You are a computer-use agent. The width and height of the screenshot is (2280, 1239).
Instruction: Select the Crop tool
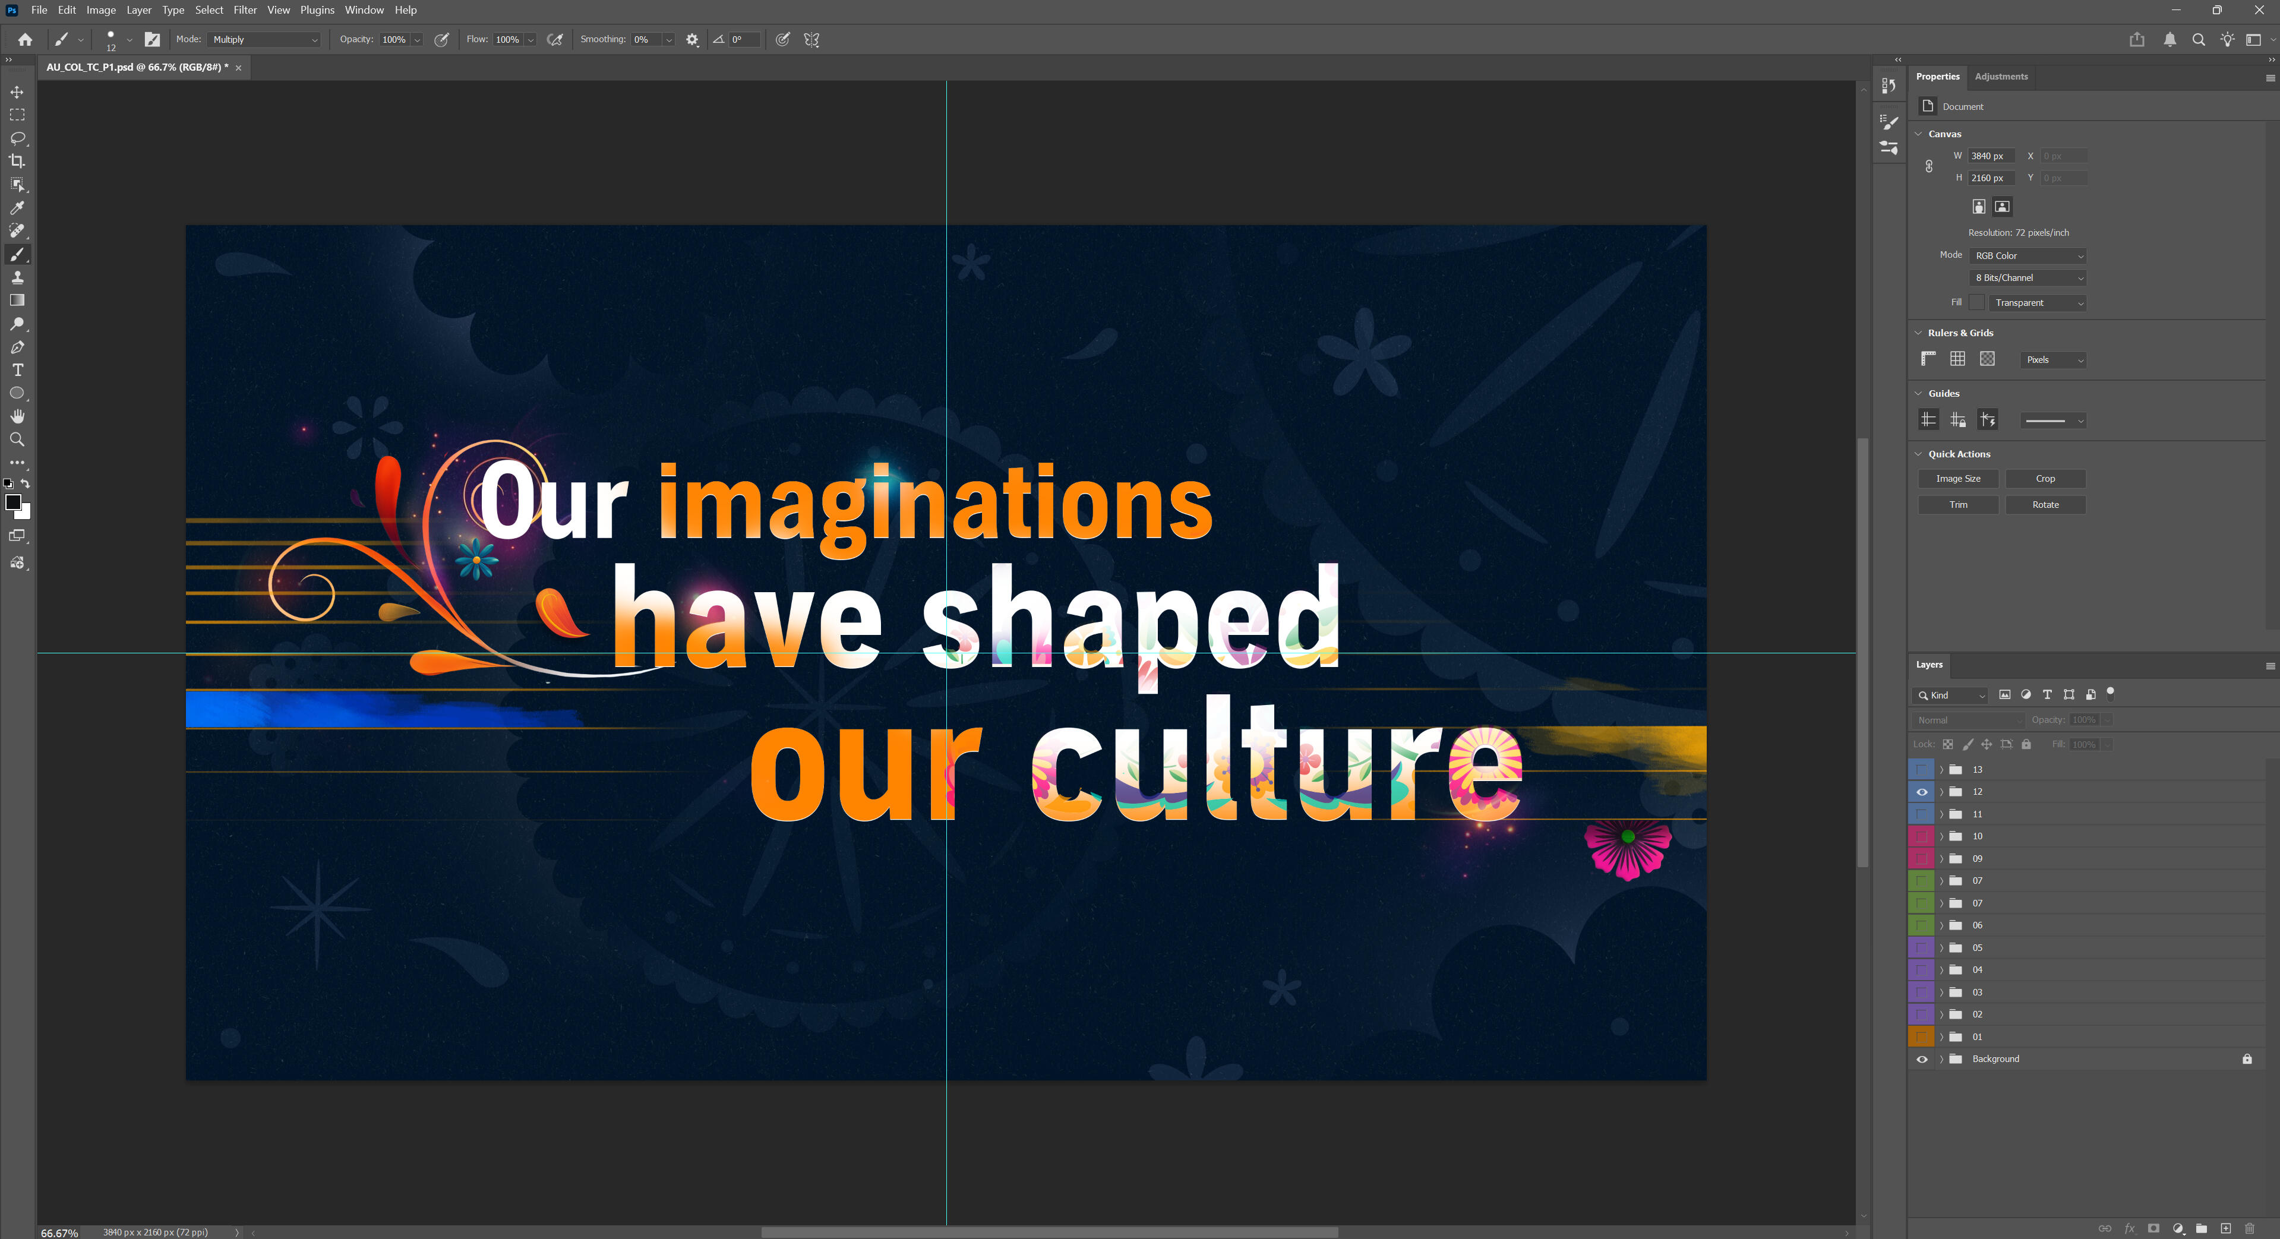(17, 161)
